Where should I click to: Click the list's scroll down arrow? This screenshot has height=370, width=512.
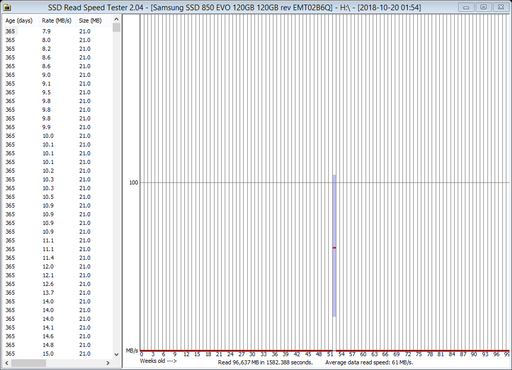coord(117,354)
